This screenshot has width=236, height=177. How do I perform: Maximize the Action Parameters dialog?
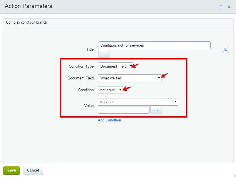(x=221, y=7)
